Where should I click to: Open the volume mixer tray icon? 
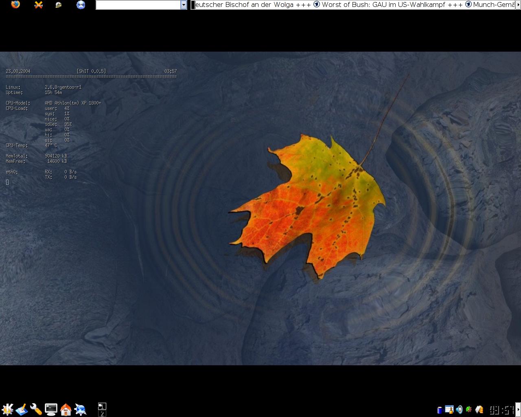[460, 410]
